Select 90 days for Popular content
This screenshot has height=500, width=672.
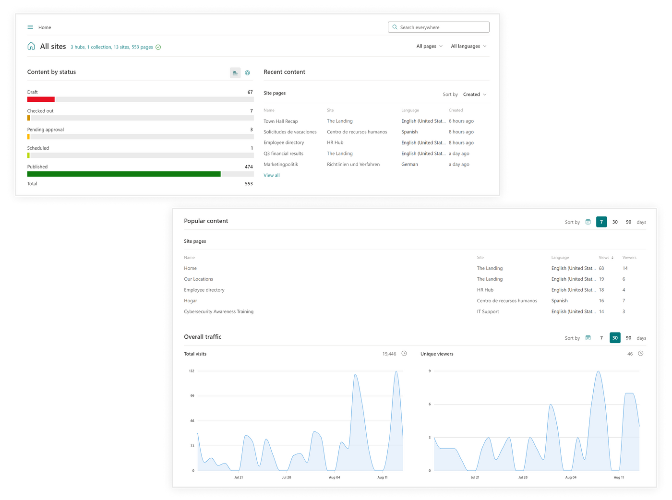coord(628,222)
